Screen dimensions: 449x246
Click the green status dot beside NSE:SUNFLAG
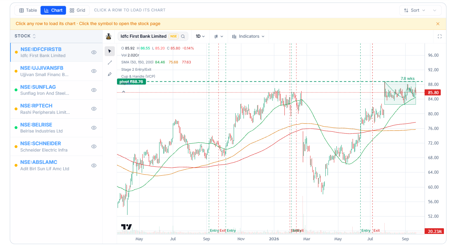point(16,90)
